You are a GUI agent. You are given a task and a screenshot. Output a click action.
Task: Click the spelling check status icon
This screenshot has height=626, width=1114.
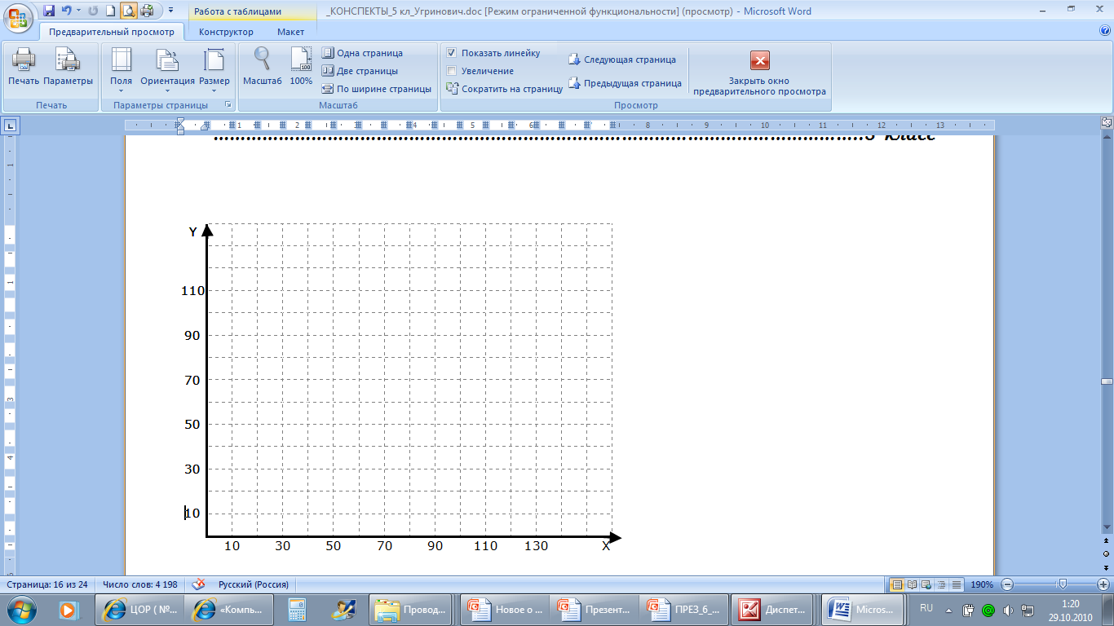(197, 584)
